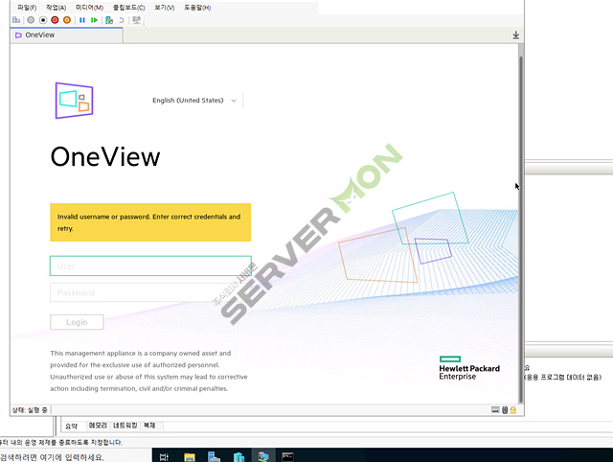613x462 pixels.
Task: Click the taskbar search box
Action: [x=76, y=456]
